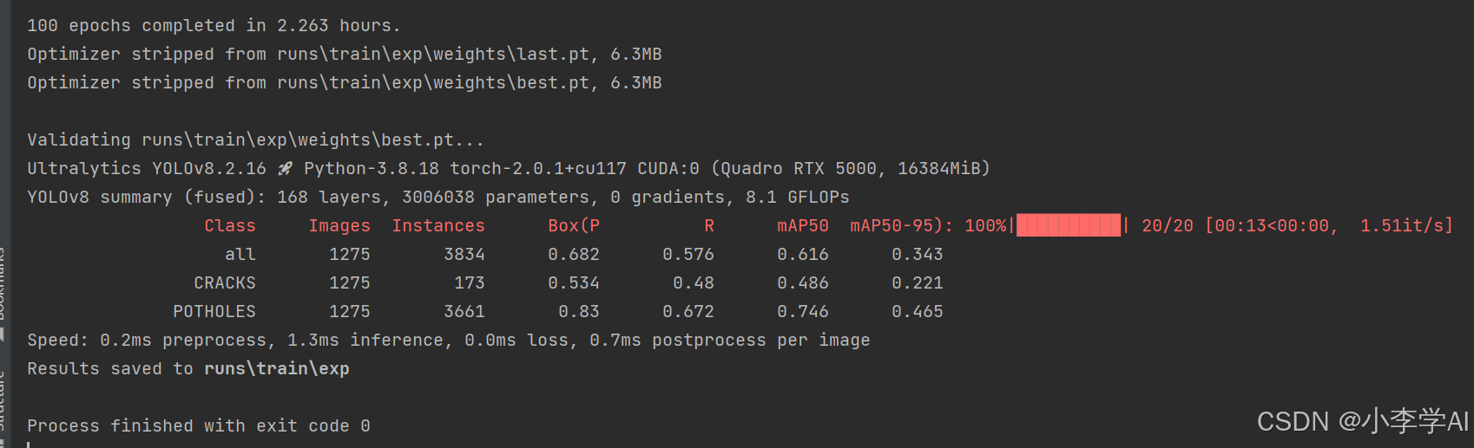Viewport: 1474px width, 448px height.
Task: Click the CSDN watermark text
Action: tap(1362, 421)
